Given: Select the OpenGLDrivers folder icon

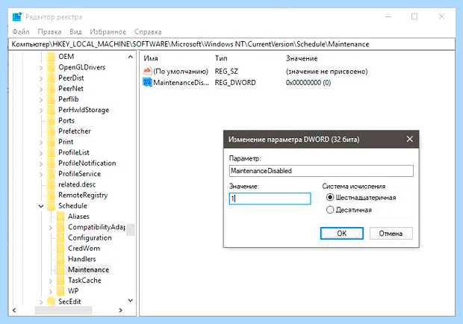Looking at the screenshot, I should (52, 67).
